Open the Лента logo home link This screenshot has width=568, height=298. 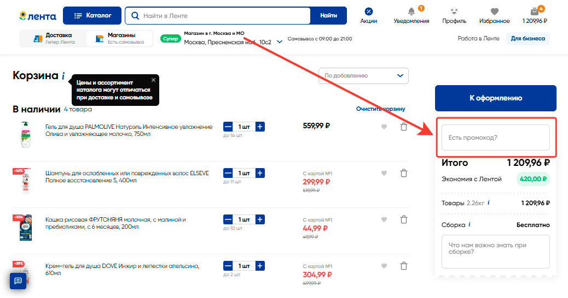tap(38, 16)
